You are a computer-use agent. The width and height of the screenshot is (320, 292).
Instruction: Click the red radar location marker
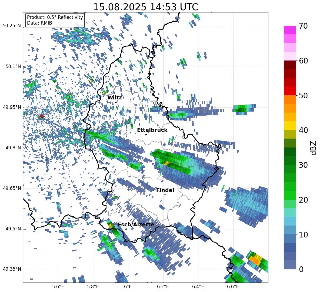[42, 116]
